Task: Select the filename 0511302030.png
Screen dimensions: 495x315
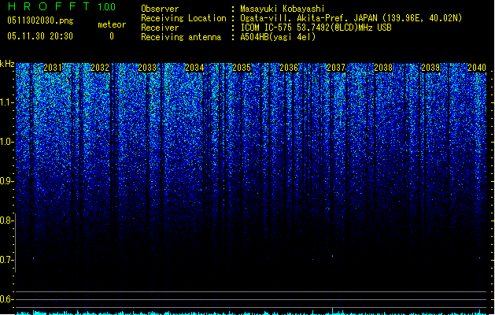Action: (x=40, y=20)
